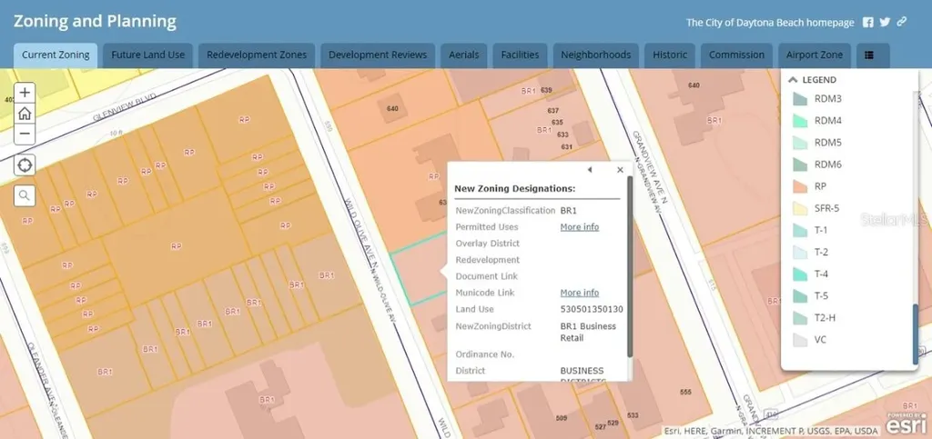This screenshot has height=439, width=932.
Task: Click the default extent home button
Action: pyautogui.click(x=25, y=113)
